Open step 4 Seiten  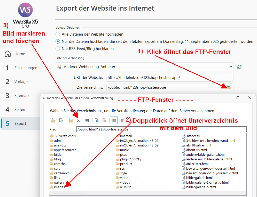tap(15, 110)
